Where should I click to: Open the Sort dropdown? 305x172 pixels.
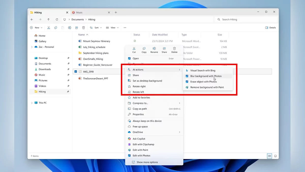(96, 28)
